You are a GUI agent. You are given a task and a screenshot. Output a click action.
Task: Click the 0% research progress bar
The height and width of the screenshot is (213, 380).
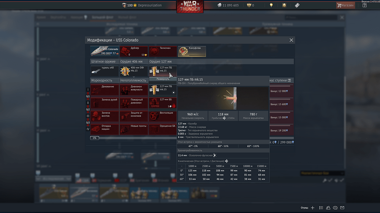[x=95, y=138]
